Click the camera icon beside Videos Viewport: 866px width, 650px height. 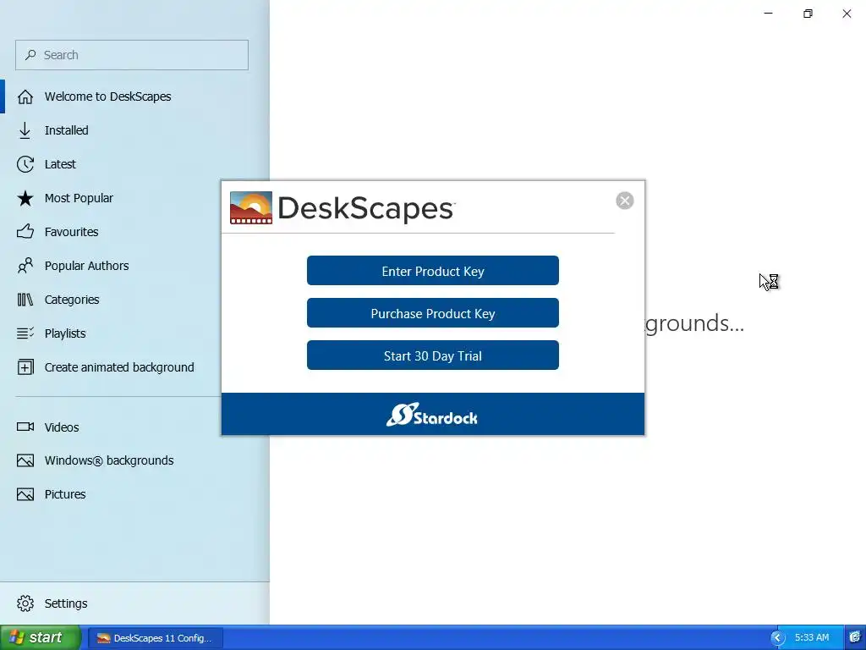point(25,427)
